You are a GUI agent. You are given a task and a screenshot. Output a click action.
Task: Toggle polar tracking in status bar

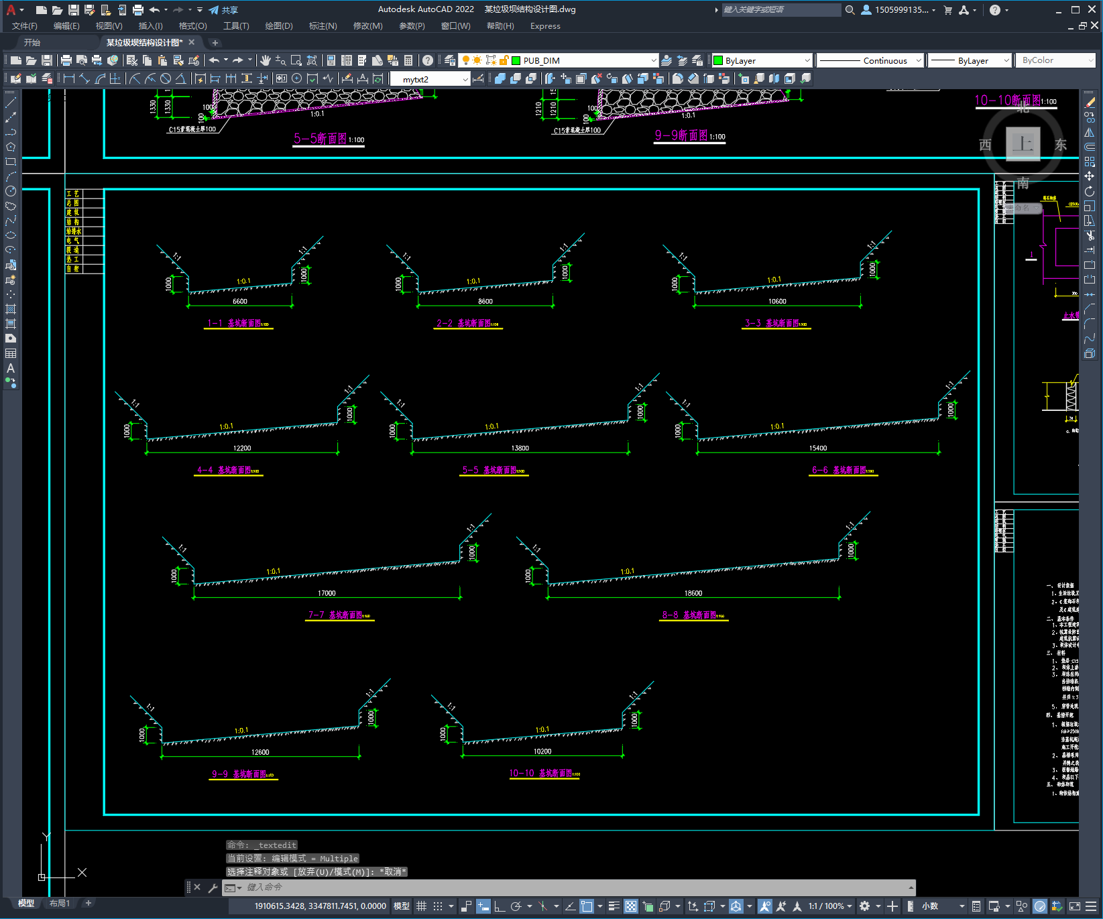(x=516, y=906)
